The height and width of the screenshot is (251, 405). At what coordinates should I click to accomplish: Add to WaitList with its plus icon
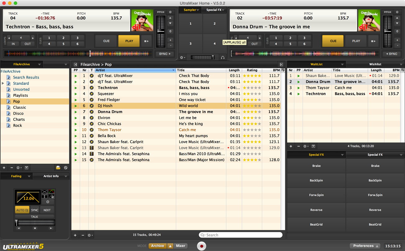(x=291, y=146)
